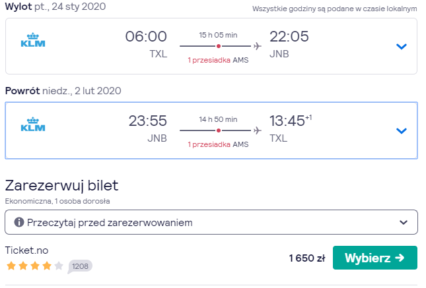Open the 1208 reviews count bubble

click(x=80, y=266)
